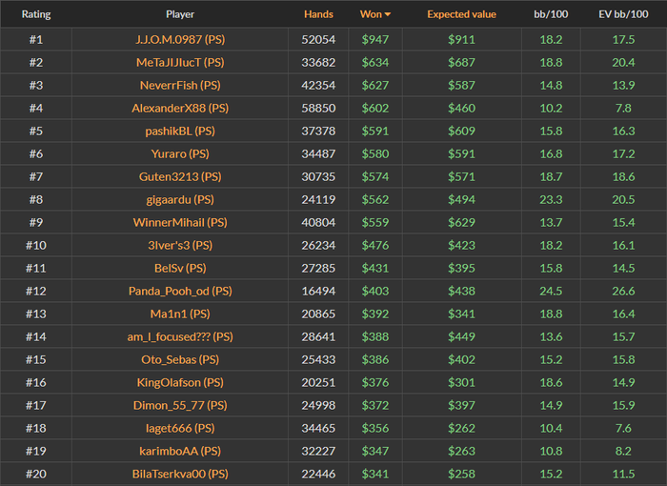The height and width of the screenshot is (486, 667).
Task: Open player AlexanderX88 (PS) profile
Action: point(180,108)
